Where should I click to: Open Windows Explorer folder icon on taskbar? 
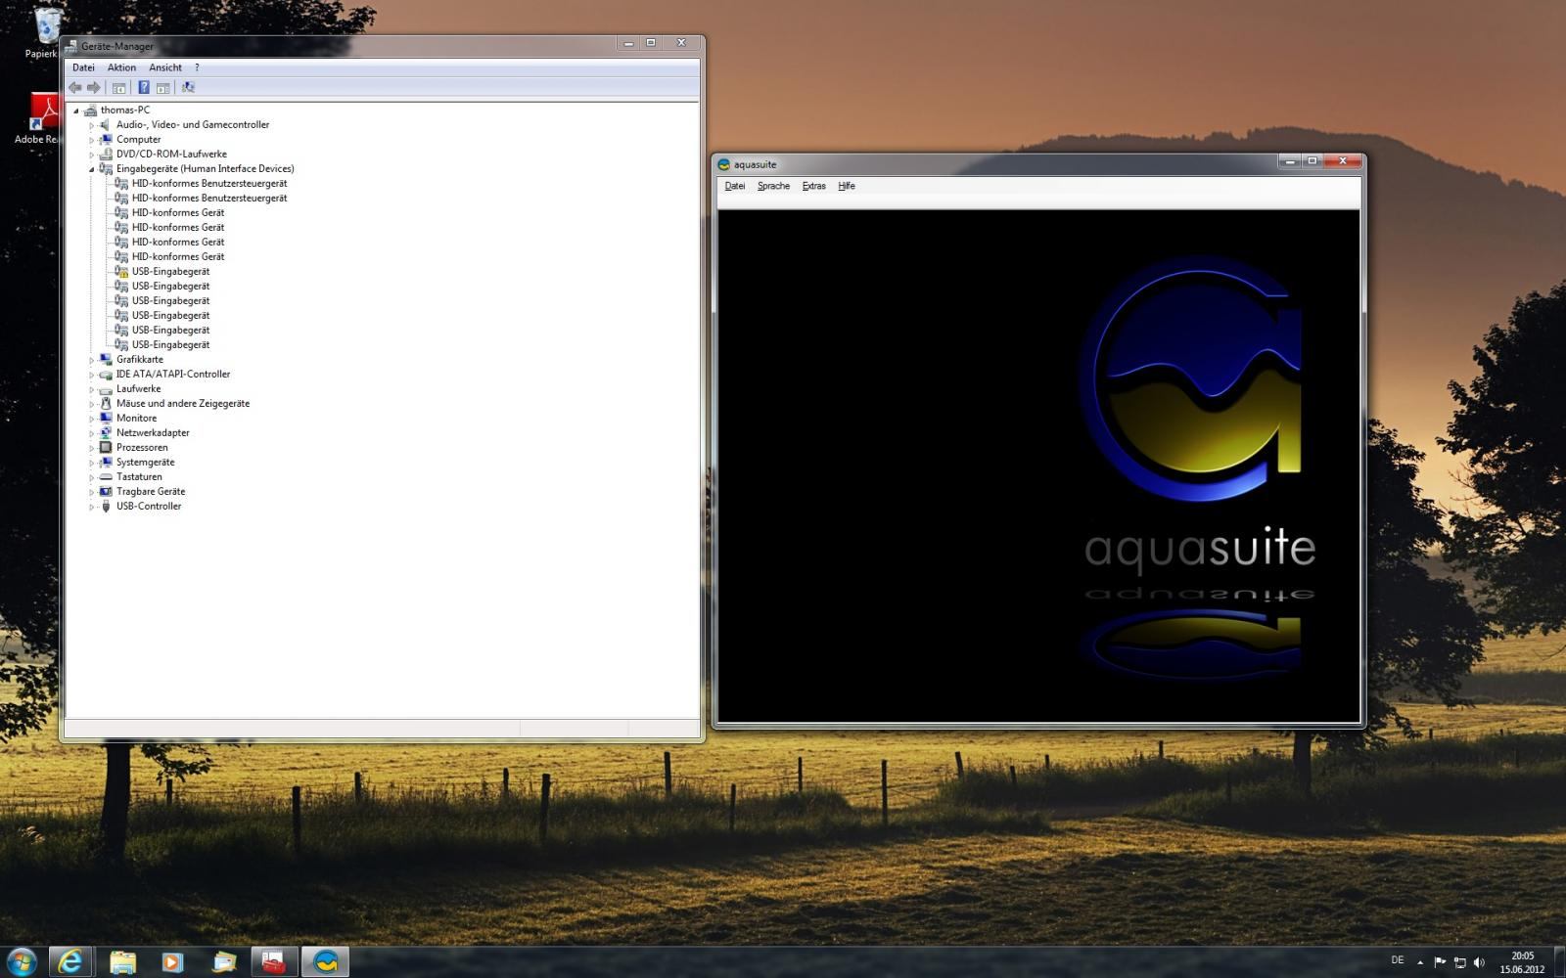122,961
